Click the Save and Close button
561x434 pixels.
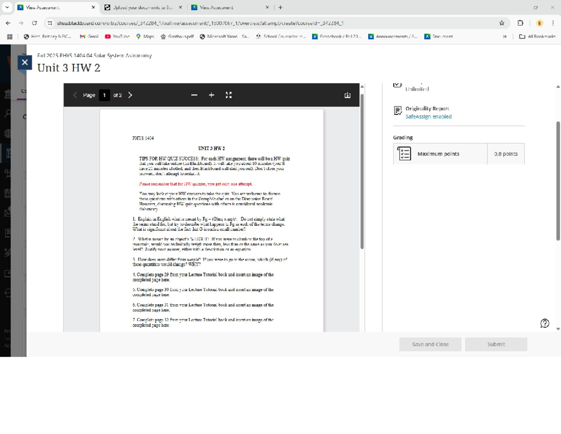point(430,344)
